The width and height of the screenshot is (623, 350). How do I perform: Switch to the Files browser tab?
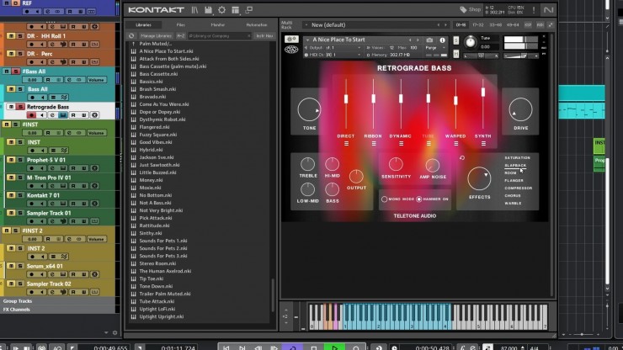[181, 24]
